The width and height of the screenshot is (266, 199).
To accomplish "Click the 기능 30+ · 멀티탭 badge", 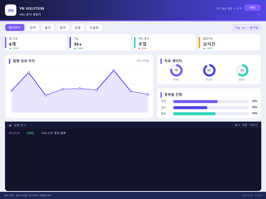I will tap(246, 28).
